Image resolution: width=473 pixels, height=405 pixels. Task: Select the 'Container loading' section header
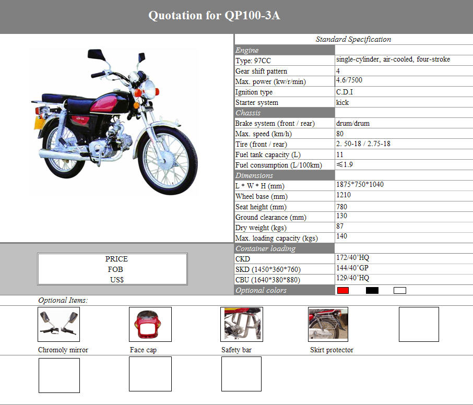tap(285, 248)
